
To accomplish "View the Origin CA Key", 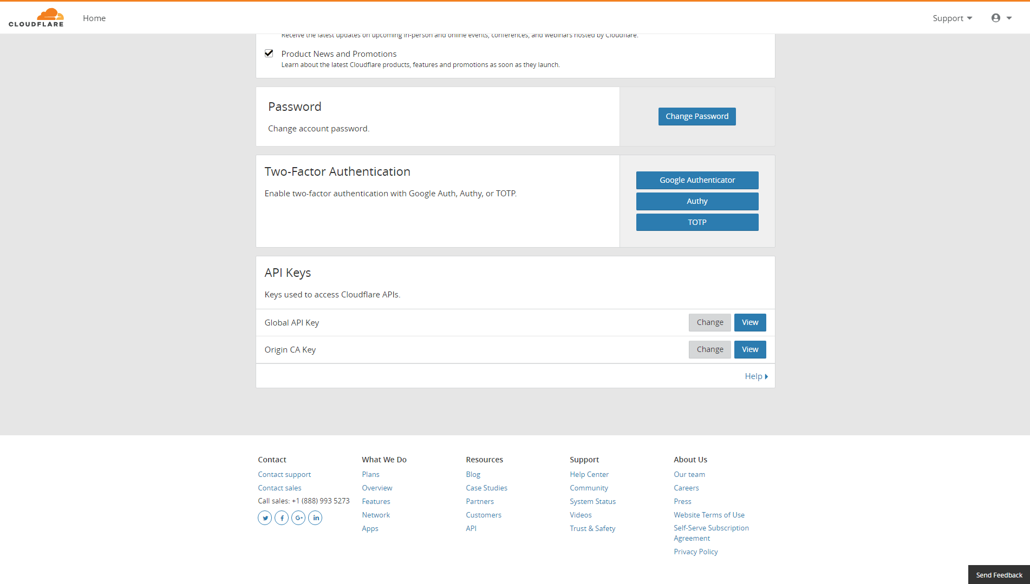I will (x=750, y=349).
